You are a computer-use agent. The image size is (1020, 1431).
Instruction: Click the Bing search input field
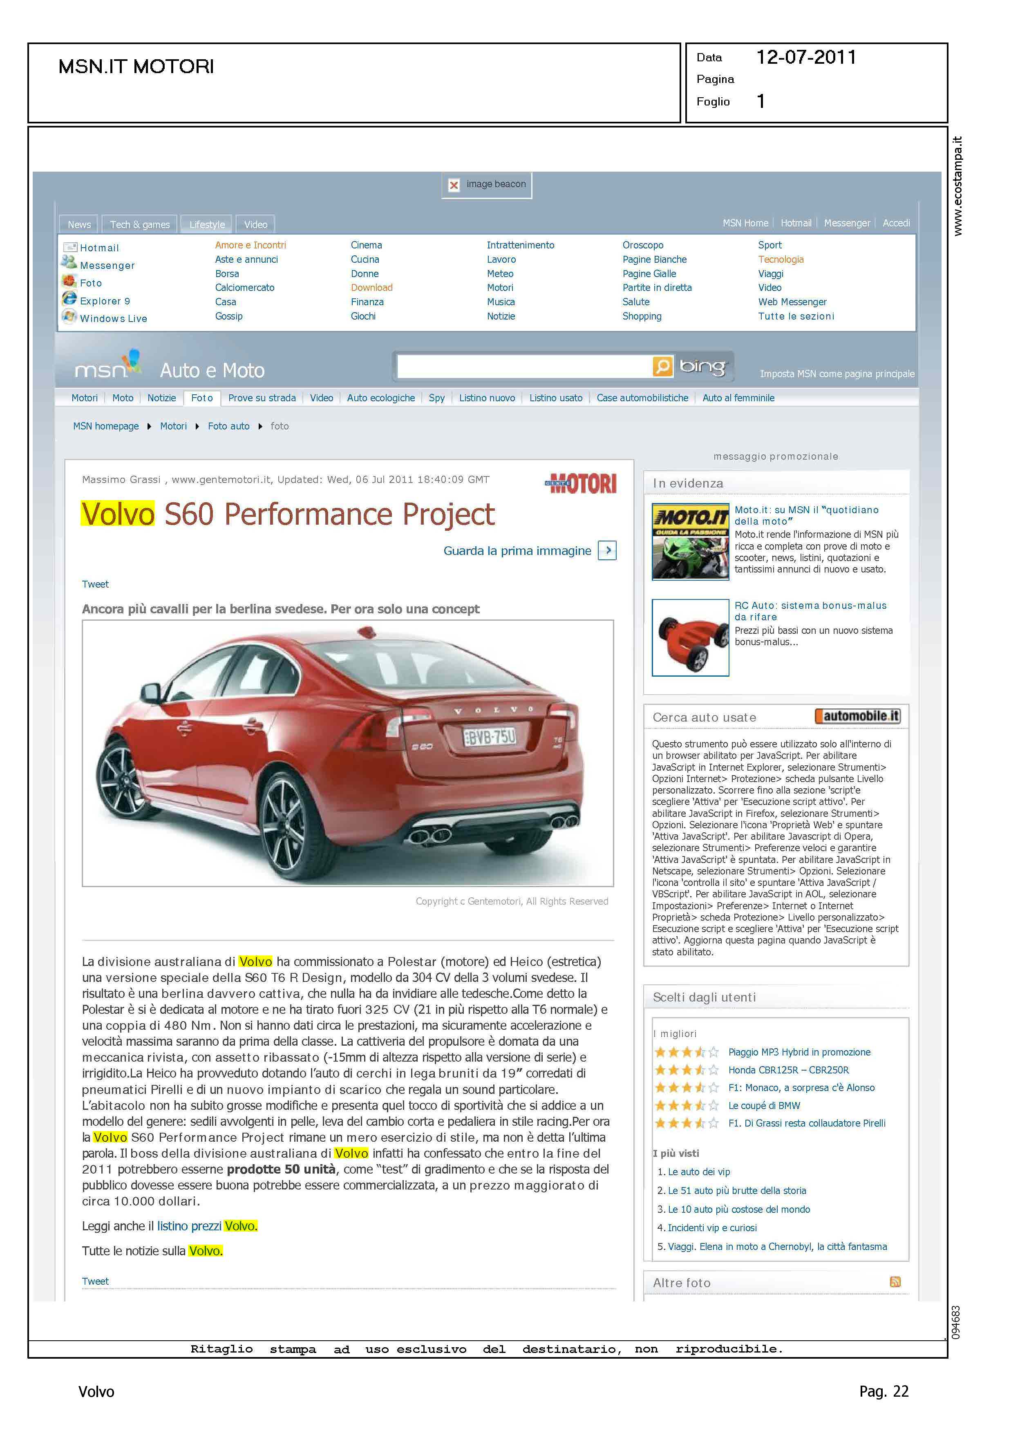coord(524,366)
